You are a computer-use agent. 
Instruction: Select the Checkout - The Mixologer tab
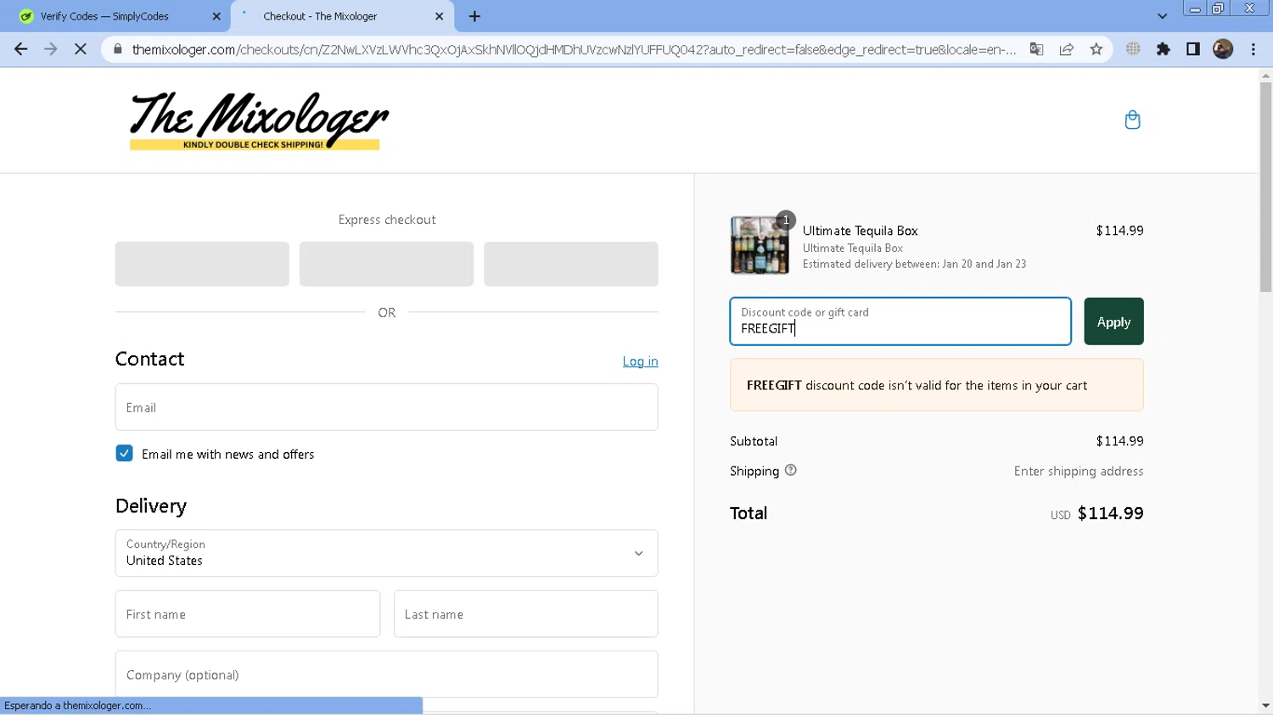343,16
